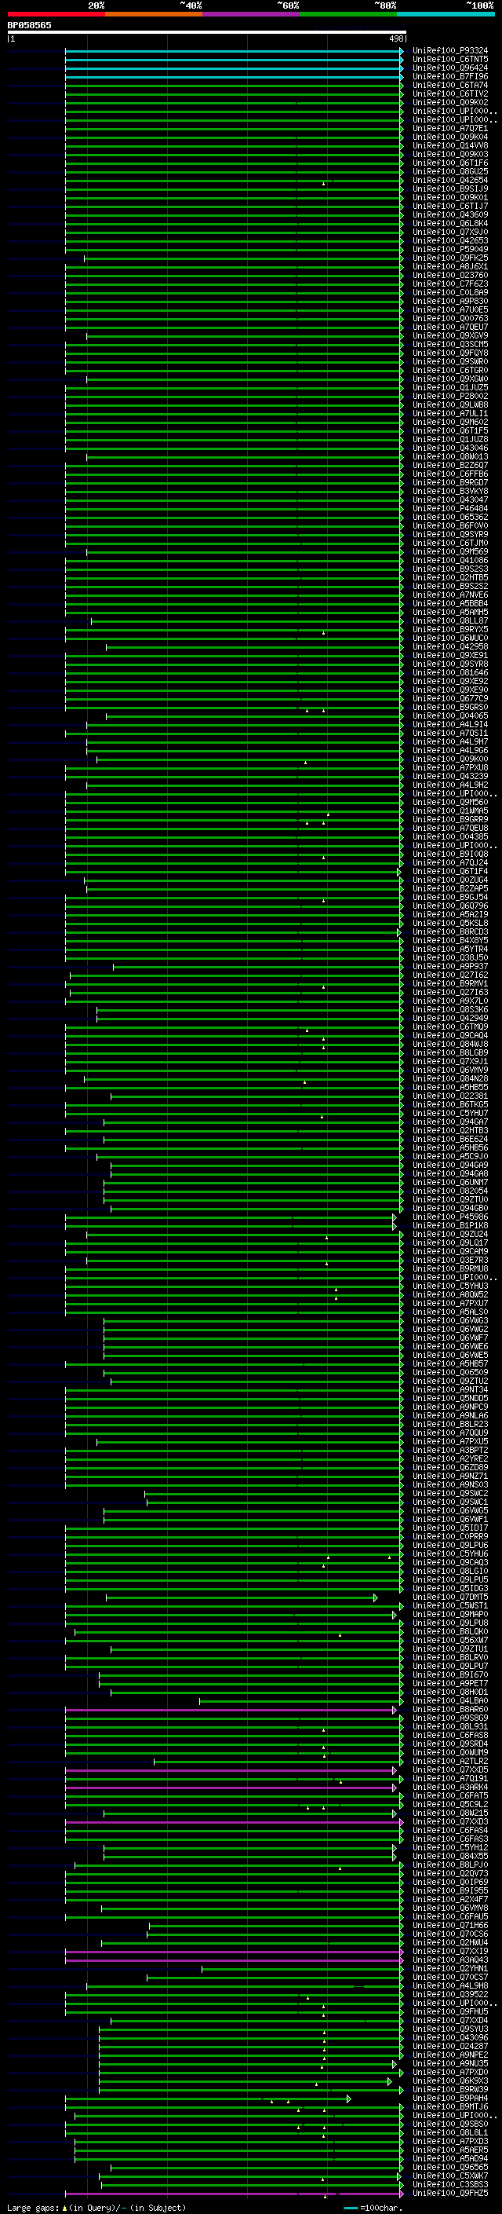The image size is (502, 2214).
Task: Select the UniRef100_Q9FK25 label
Action: click(450, 258)
